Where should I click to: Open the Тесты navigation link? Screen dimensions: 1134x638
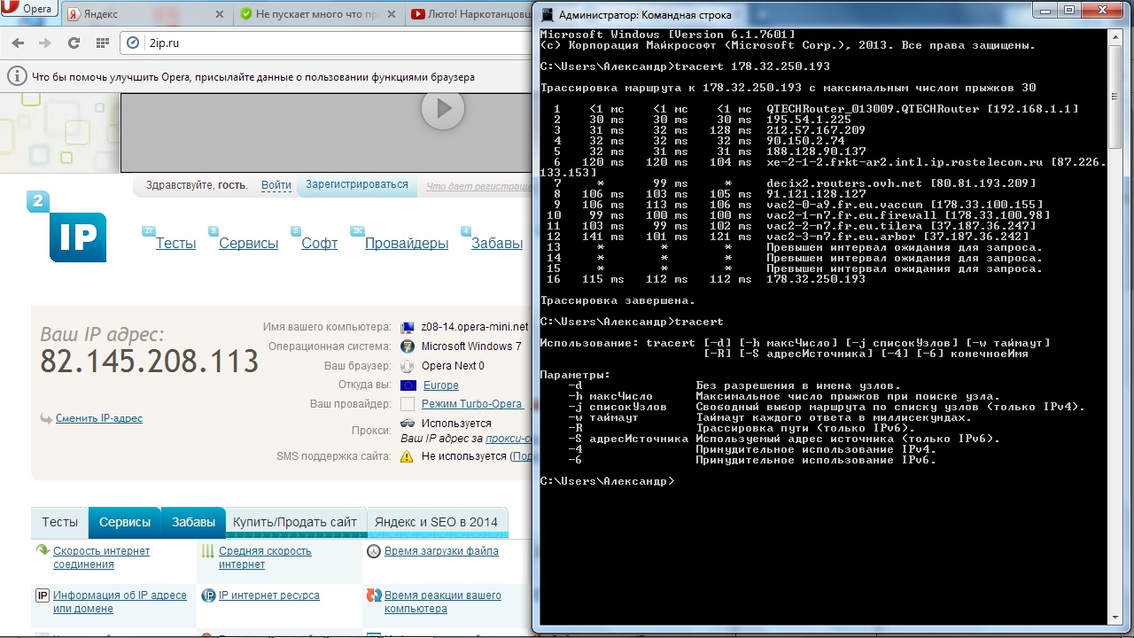coord(176,243)
